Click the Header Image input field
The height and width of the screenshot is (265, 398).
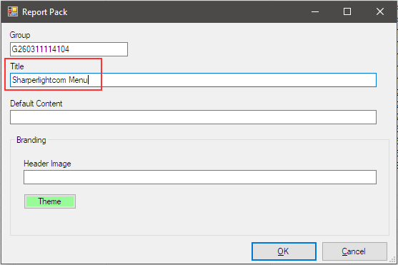(200, 177)
